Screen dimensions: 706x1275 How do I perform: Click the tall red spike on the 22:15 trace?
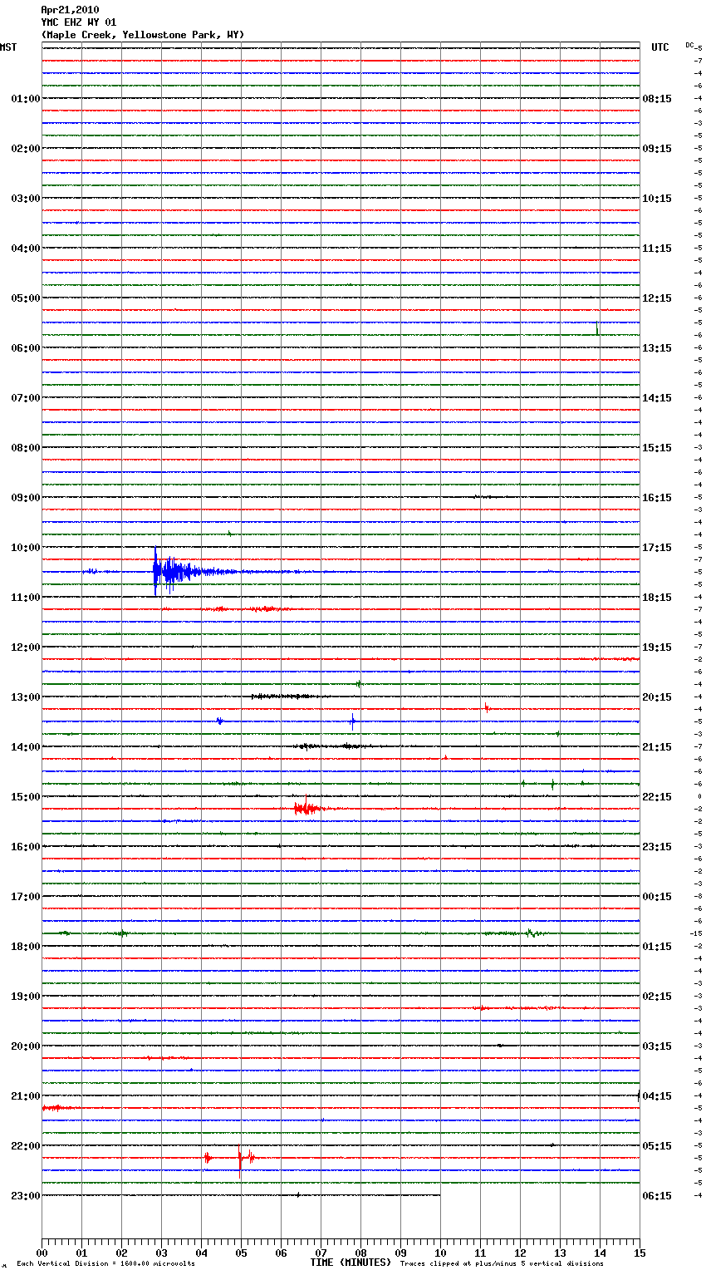click(x=240, y=1162)
